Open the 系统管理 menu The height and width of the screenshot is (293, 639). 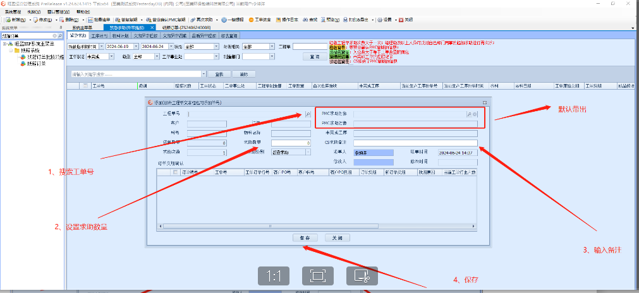(x=13, y=12)
